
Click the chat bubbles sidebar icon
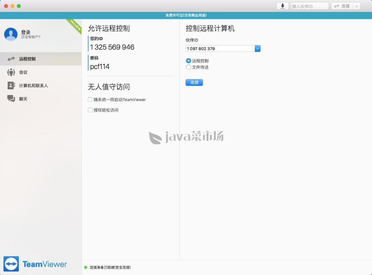pos(11,99)
